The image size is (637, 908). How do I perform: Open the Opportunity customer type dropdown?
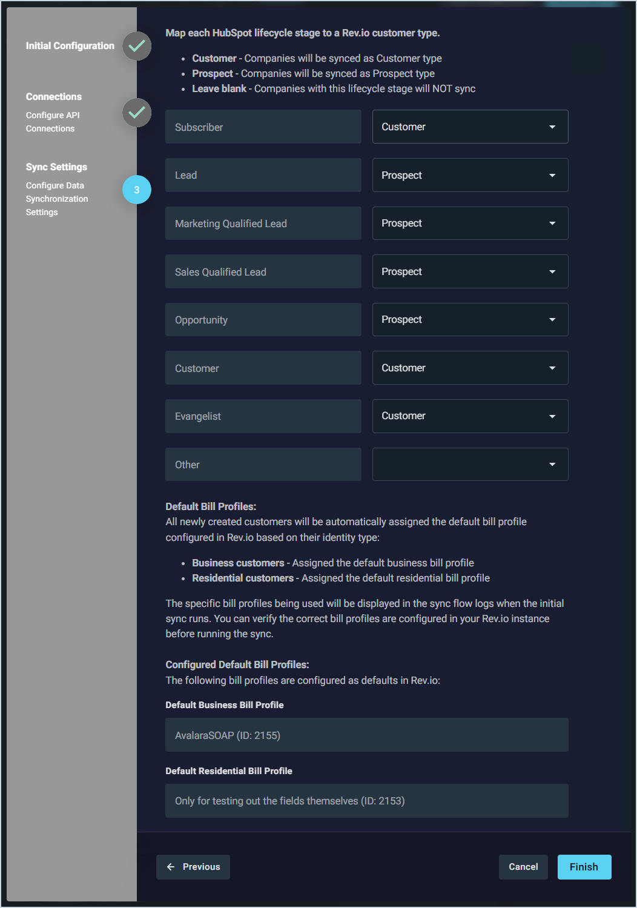(470, 319)
